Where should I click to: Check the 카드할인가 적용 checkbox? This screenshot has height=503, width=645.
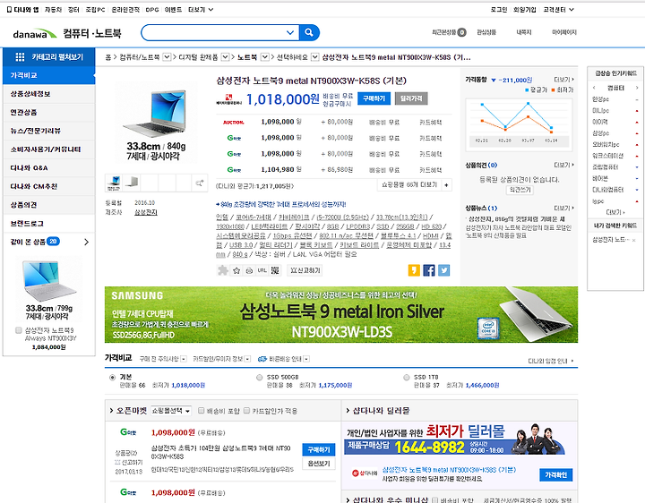246,410
